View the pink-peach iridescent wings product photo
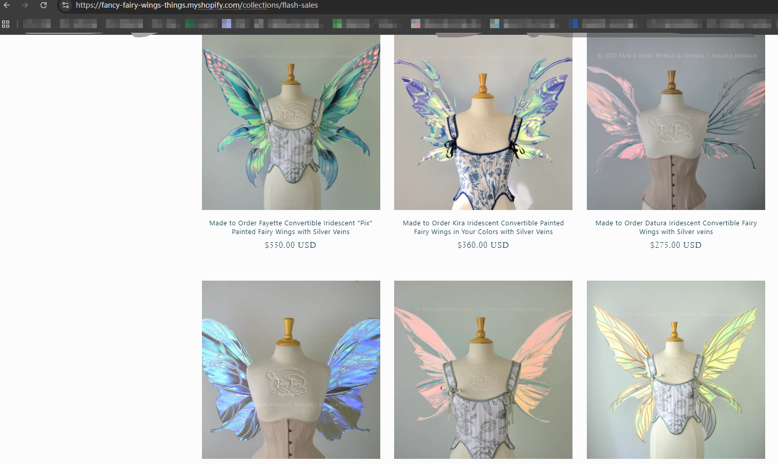Viewport: 778px width, 465px height. [x=483, y=370]
